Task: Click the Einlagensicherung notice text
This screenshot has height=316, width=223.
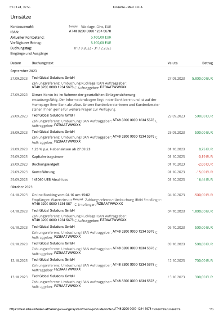Action: (96, 102)
